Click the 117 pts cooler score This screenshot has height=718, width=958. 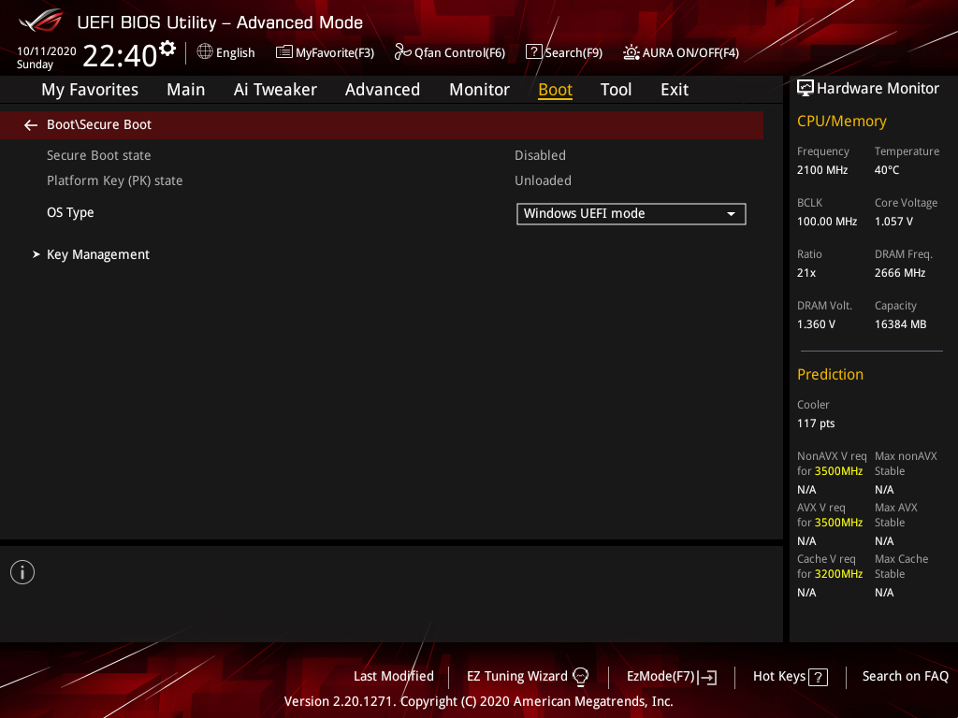pyautogui.click(x=816, y=424)
